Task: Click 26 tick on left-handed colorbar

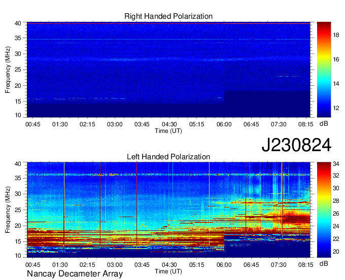Action: tap(336, 214)
